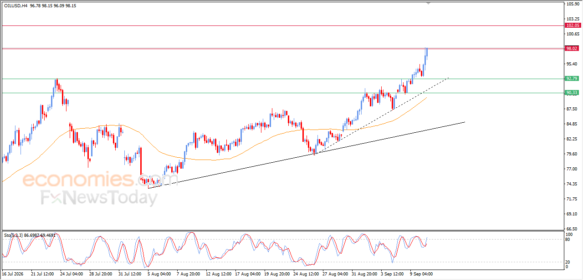Click the 3 Sep 12:00 time label

pyautogui.click(x=393, y=274)
